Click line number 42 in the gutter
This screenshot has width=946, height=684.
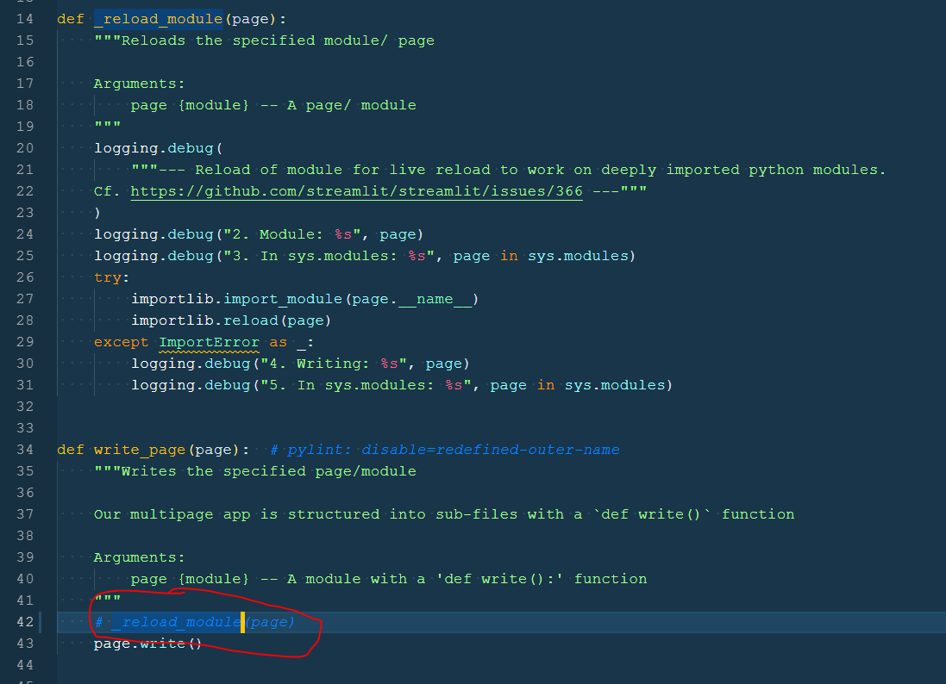pyautogui.click(x=25, y=622)
